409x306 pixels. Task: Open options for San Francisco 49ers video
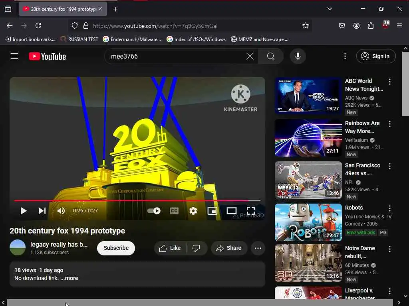coord(390,166)
